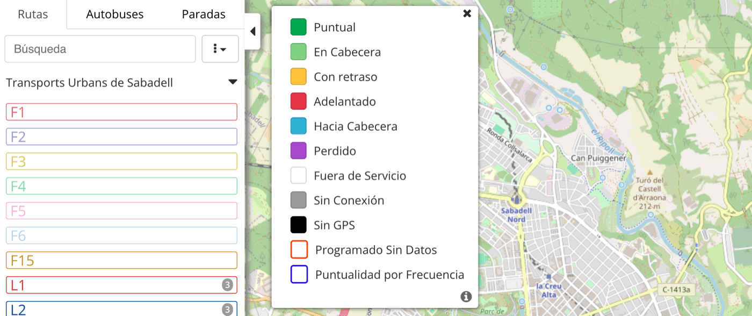
Task: Switch to the Paradas tab
Action: pos(203,15)
